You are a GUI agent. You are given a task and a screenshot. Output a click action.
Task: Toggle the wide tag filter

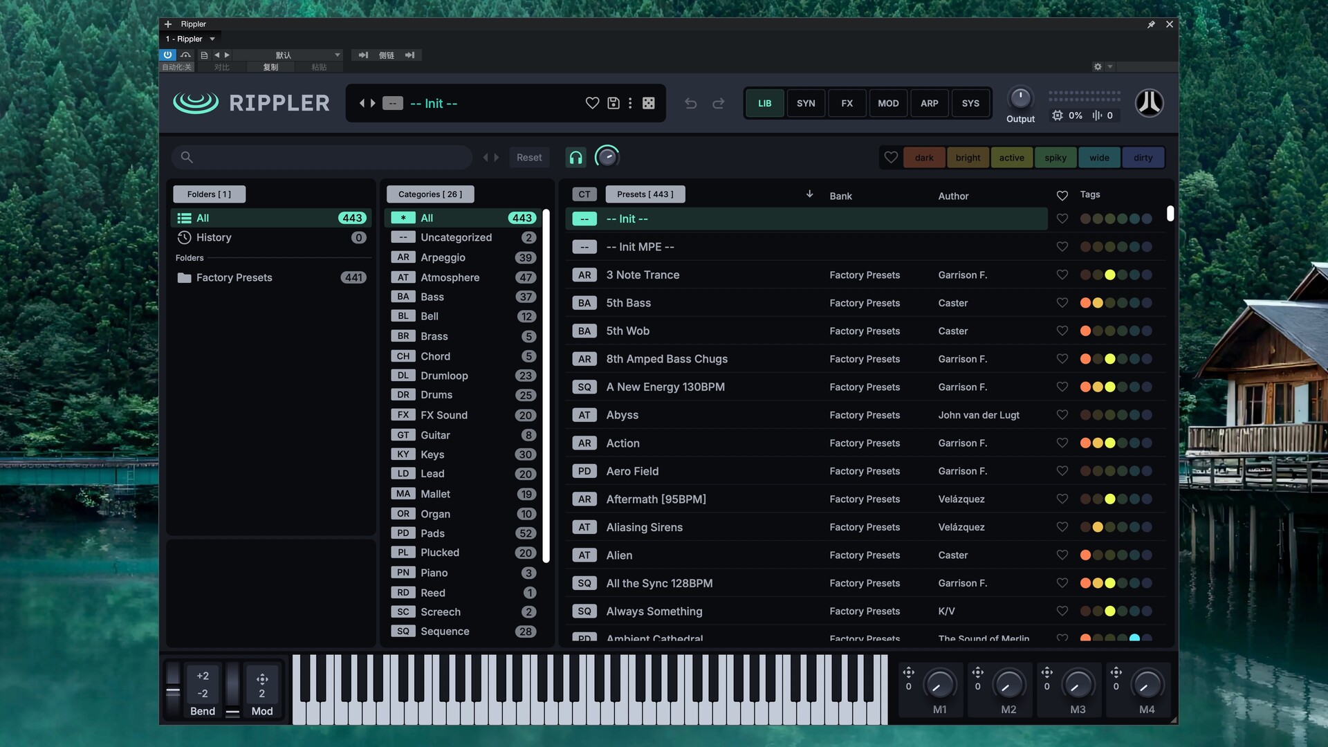[1099, 158]
